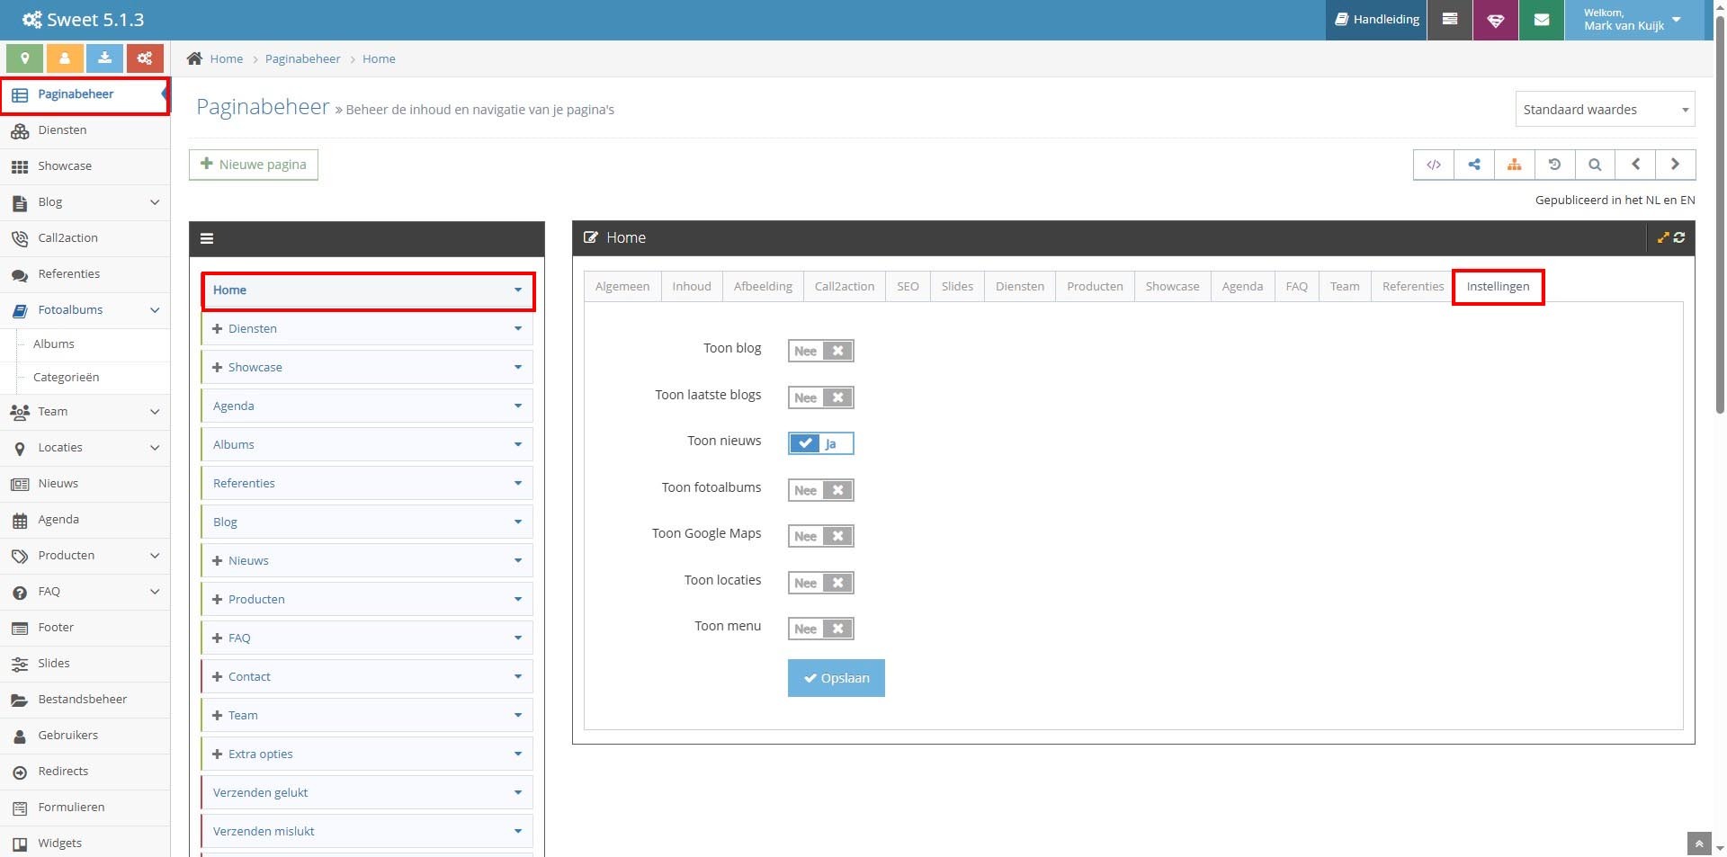Switch to the Inhoud tab

click(x=692, y=286)
